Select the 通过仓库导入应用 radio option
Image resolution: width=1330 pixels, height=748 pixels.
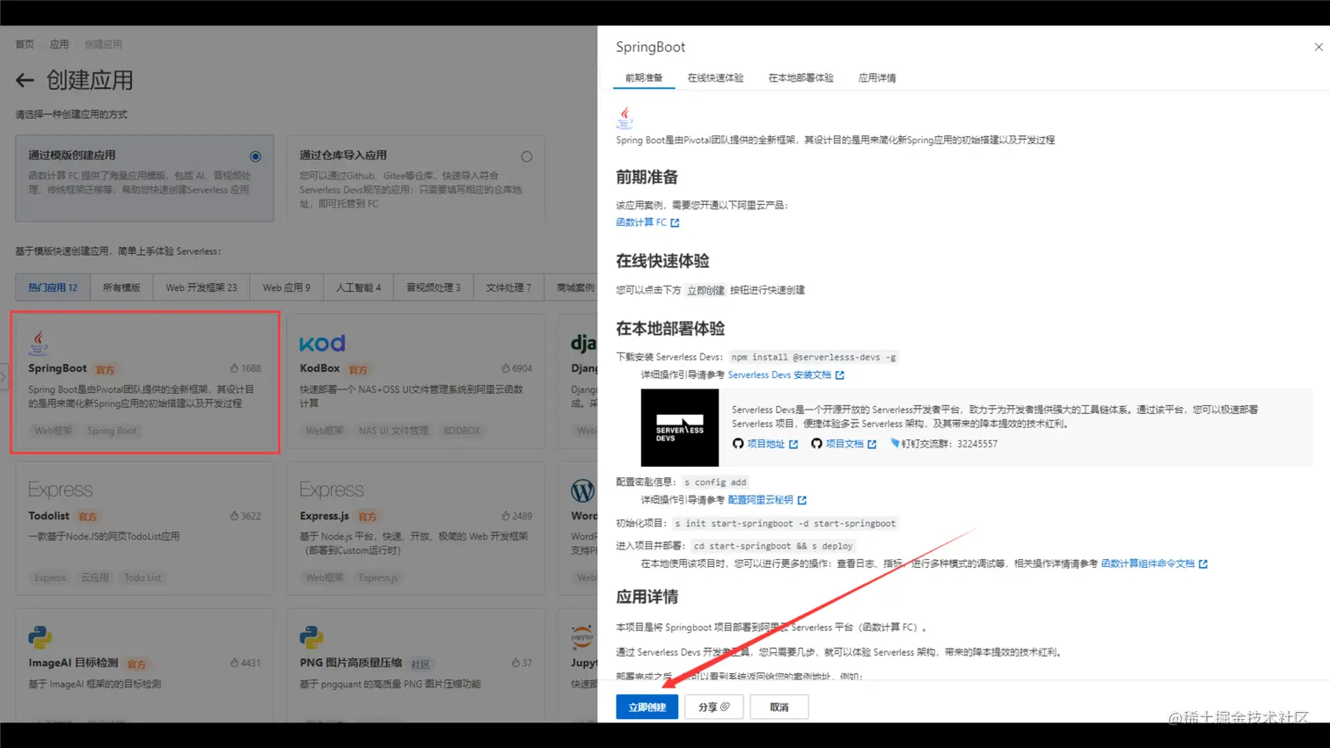[527, 156]
